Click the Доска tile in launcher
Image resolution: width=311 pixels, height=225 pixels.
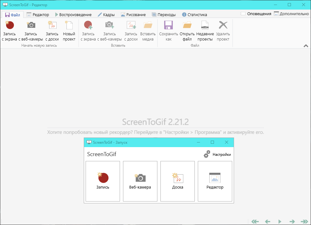click(177, 181)
